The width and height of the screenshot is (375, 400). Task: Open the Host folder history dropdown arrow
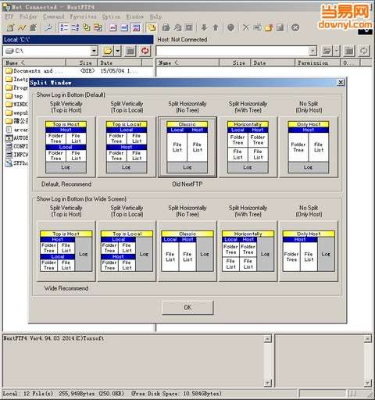337,51
